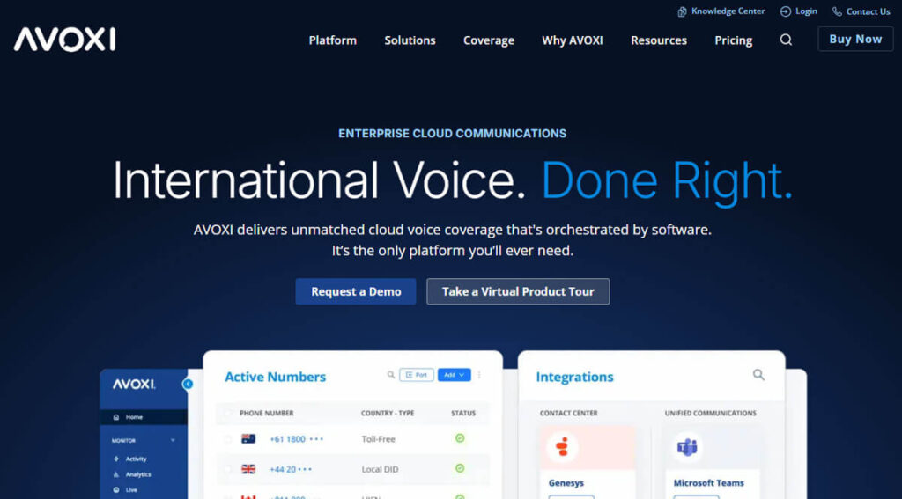Click the +44 20 phone number
The width and height of the screenshot is (902, 499).
click(291, 469)
